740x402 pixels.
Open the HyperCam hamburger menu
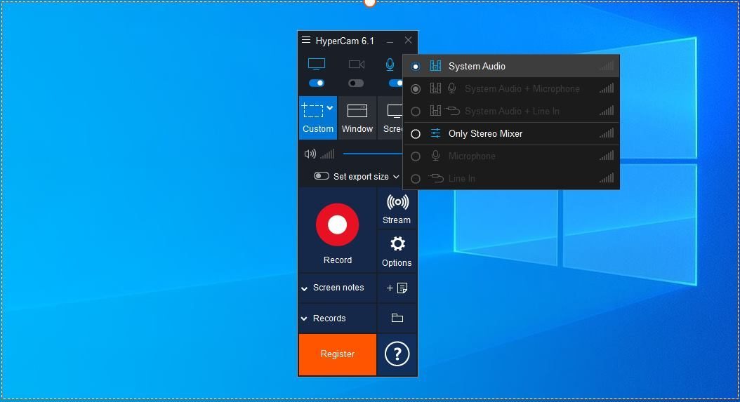click(306, 40)
